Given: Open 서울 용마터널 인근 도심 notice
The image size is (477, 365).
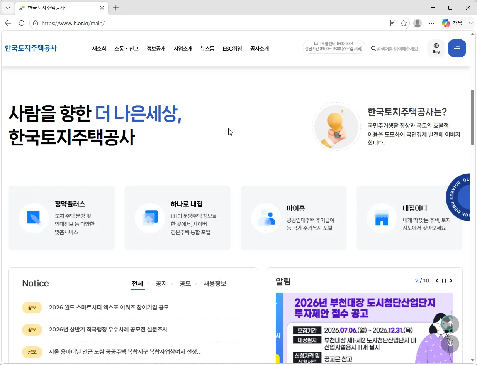Looking at the screenshot, I should [x=124, y=352].
